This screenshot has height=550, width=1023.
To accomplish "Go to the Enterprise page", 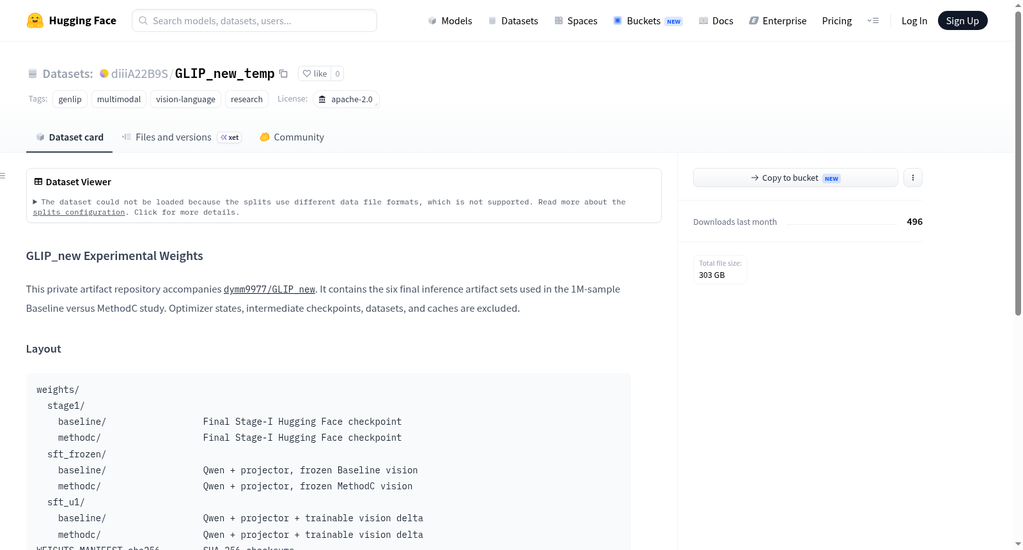I will (x=777, y=20).
